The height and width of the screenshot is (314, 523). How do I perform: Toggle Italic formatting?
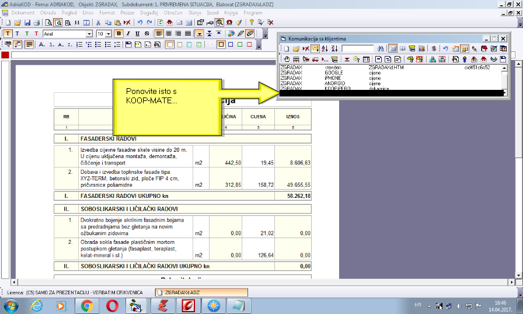[128, 34]
